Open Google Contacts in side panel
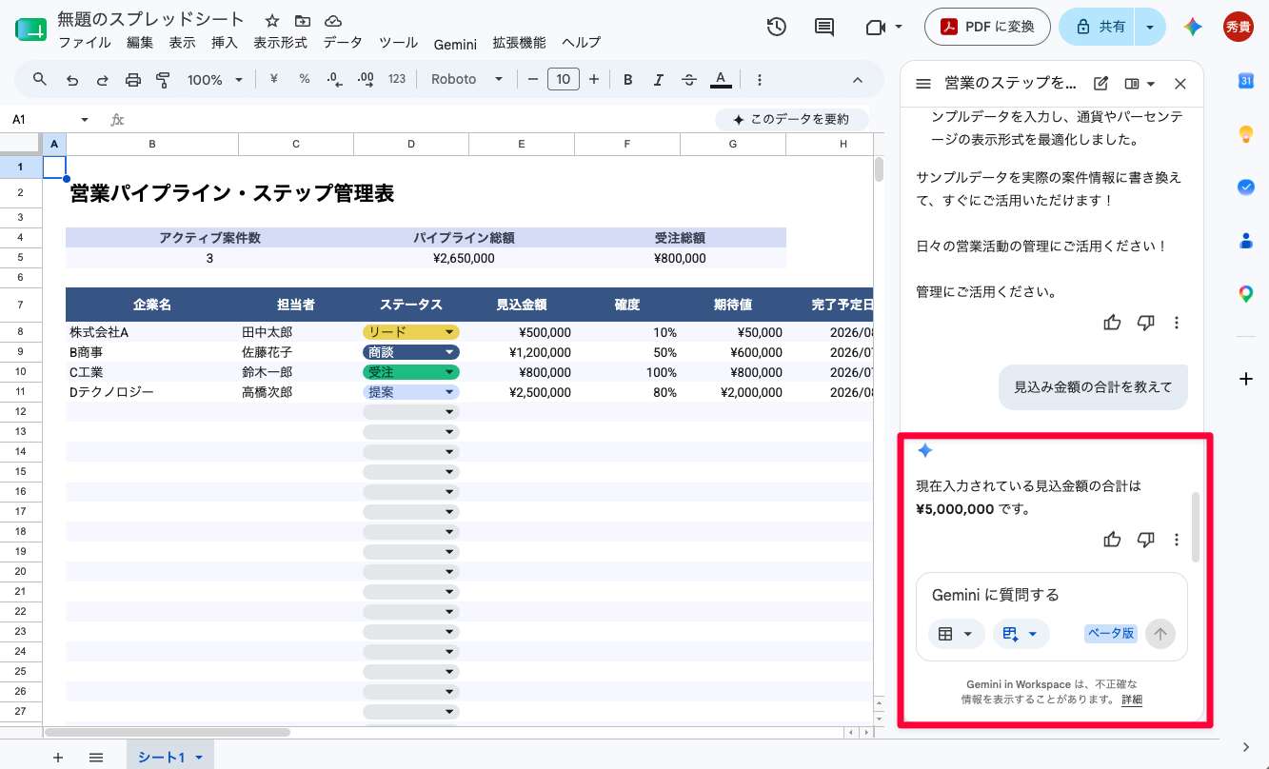This screenshot has height=769, width=1269. [x=1245, y=241]
